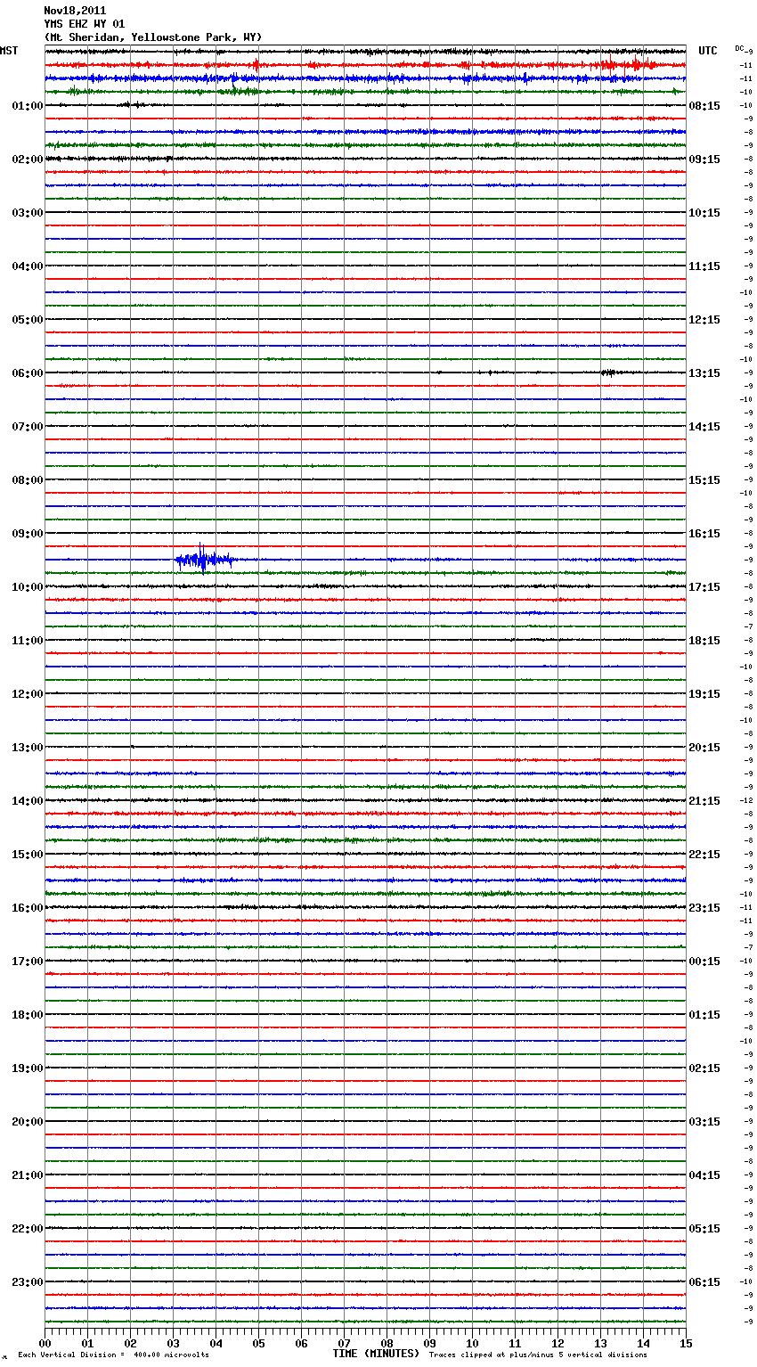
Task: Click the 10:00 MST time label
Action: (28, 587)
